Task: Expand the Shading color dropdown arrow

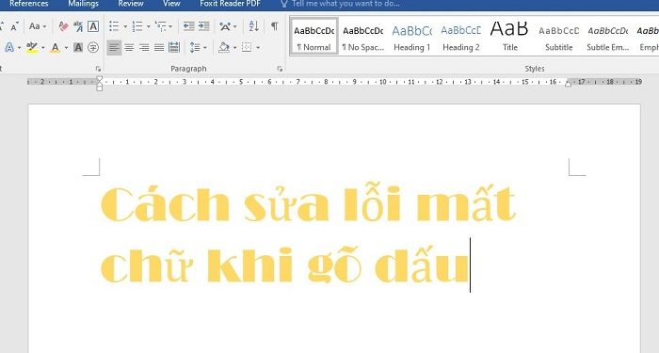Action: 234,48
